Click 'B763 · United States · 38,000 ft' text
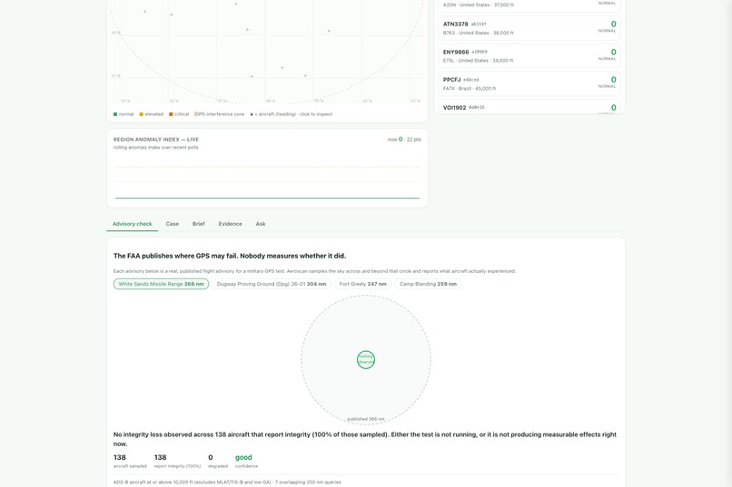732x487 pixels. tap(479, 33)
